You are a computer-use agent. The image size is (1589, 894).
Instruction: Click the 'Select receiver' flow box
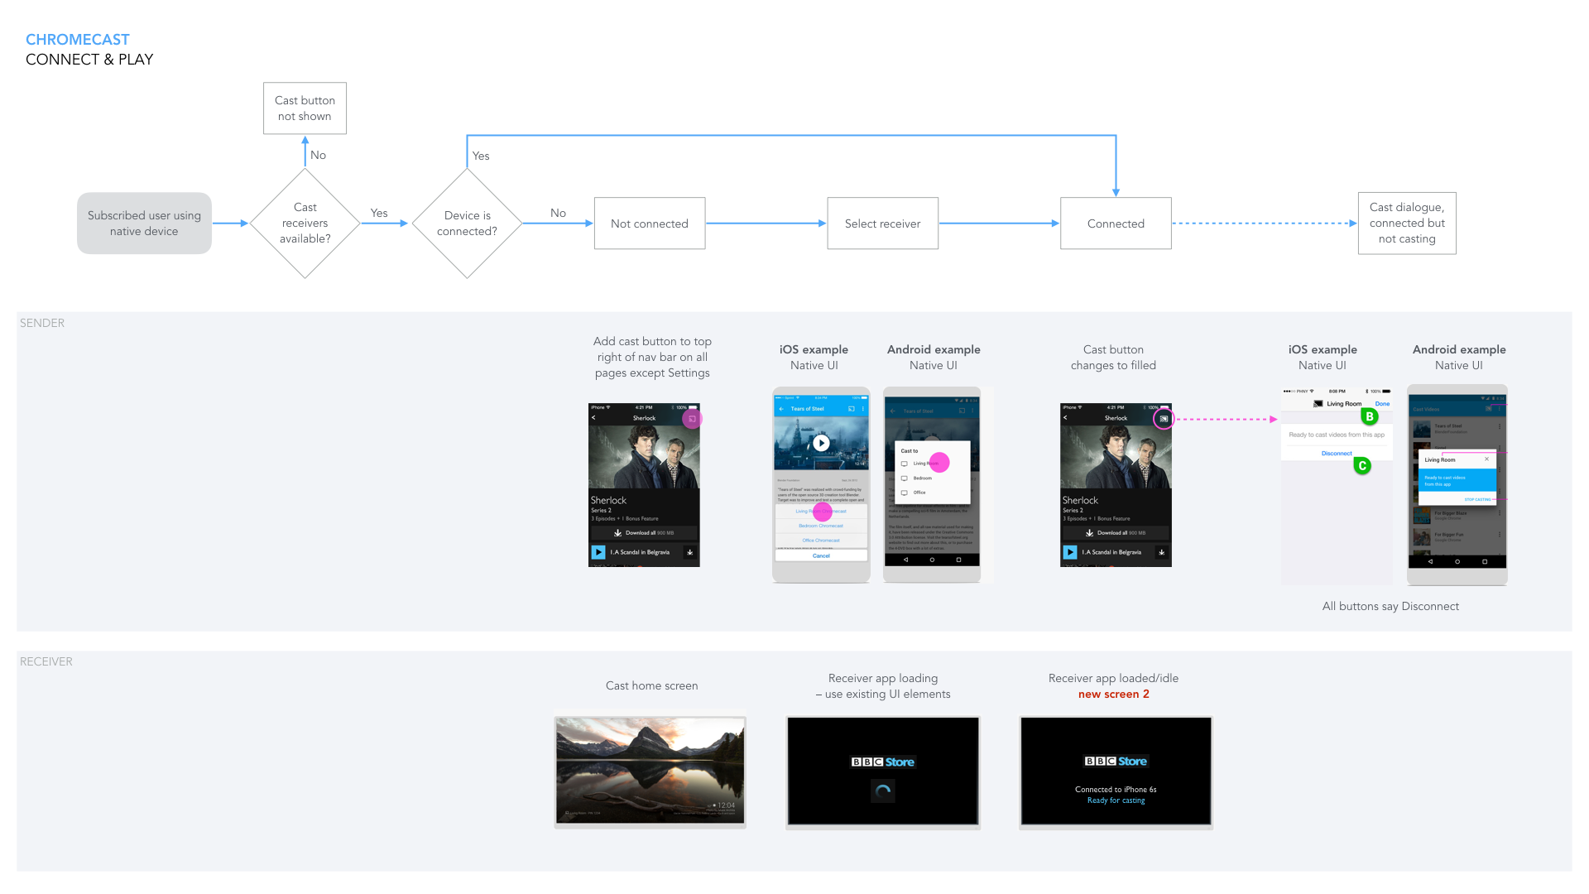(883, 223)
